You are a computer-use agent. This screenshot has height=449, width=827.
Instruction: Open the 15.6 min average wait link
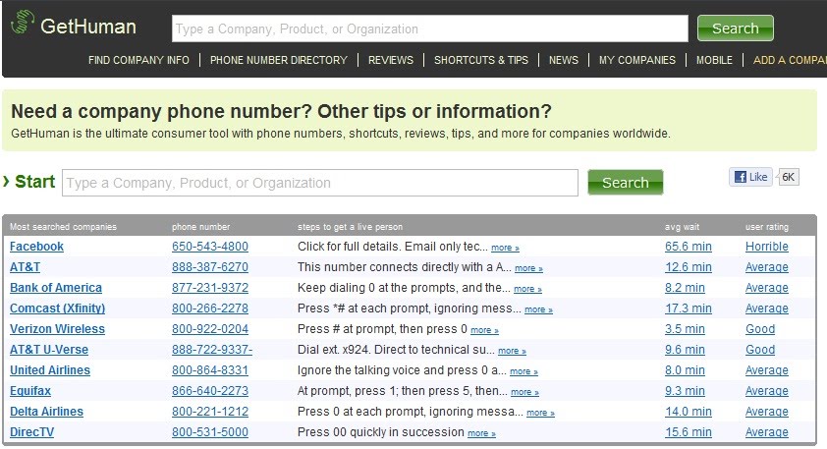(x=689, y=432)
